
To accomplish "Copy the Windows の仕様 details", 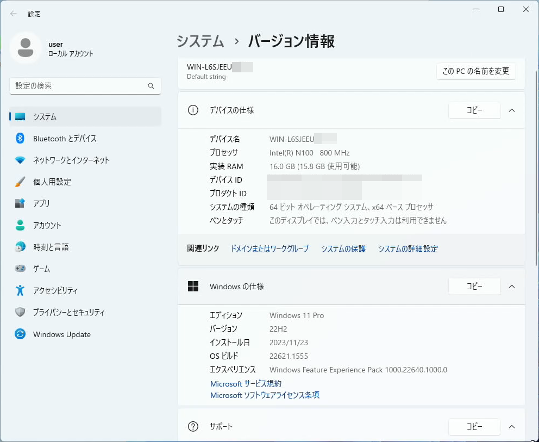I will tap(474, 287).
